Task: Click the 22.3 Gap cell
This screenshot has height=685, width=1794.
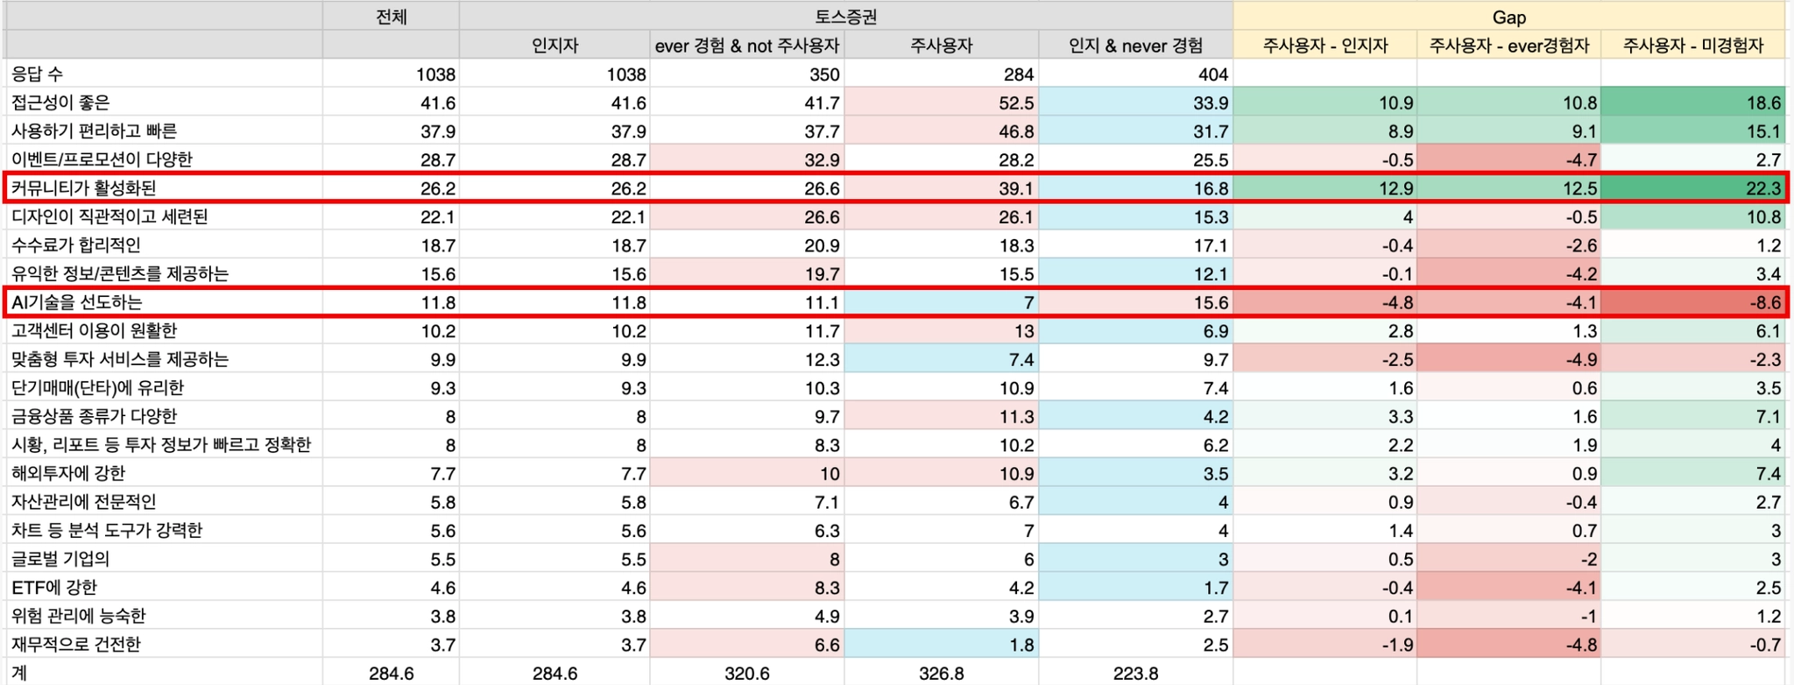Action: coord(1693,188)
